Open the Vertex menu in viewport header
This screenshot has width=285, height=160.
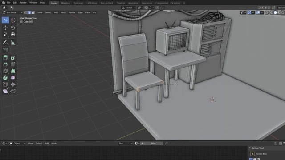pyautogui.click(x=72, y=12)
